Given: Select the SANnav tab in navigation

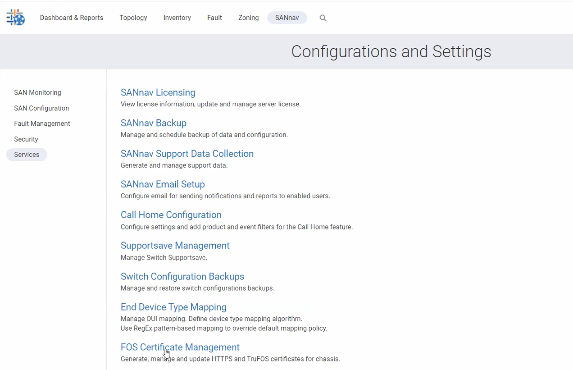Looking at the screenshot, I should click(287, 18).
